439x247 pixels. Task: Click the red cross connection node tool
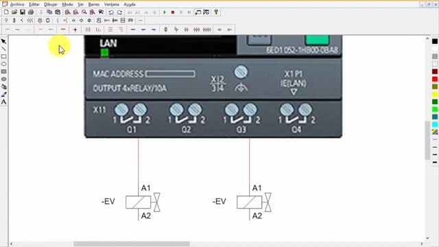pos(75,30)
